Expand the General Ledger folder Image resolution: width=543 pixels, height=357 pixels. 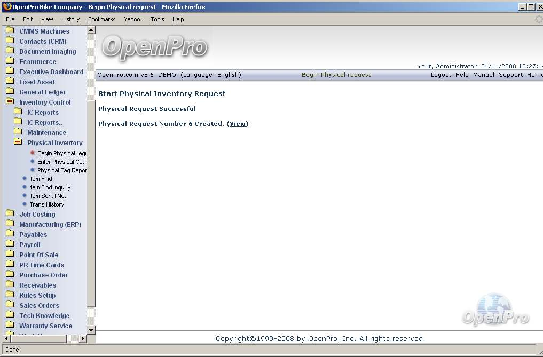42,92
